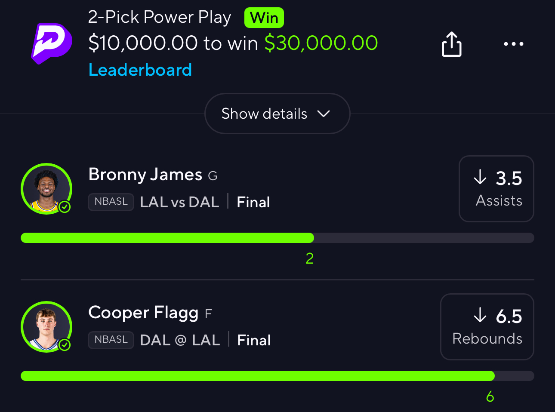Select the 6.5 Rebounds pick box
This screenshot has height=412, width=555.
click(487, 327)
